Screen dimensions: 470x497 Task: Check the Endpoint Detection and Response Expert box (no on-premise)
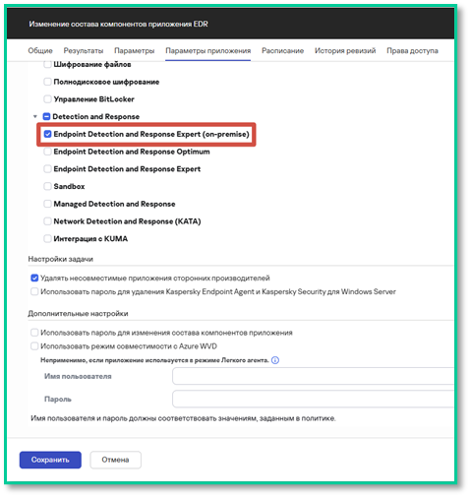click(47, 169)
